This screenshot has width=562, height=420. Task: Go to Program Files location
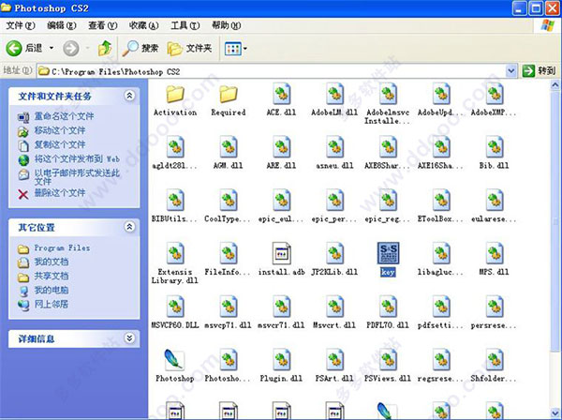pos(62,247)
